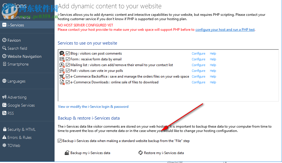The height and width of the screenshot is (163, 282).
Task: Click the Backup my i-Services data icon
Action: click(x=67, y=153)
